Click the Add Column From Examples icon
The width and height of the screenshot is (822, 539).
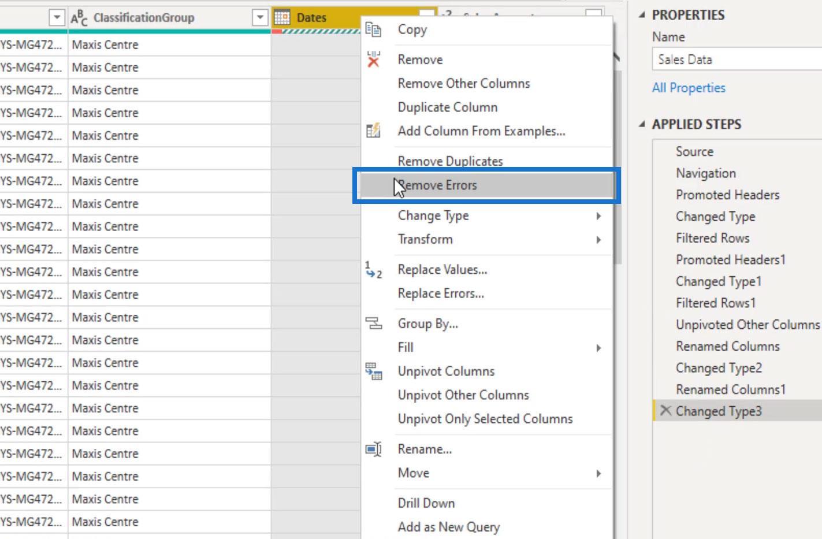coord(374,131)
